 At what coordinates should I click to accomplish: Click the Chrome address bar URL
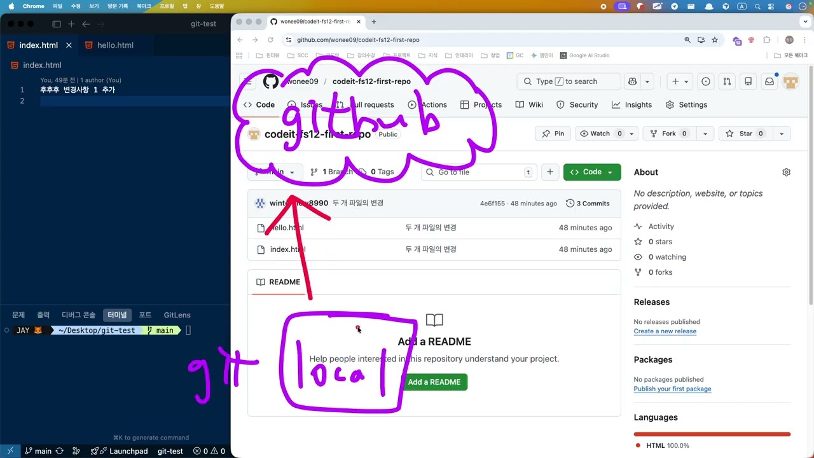[x=358, y=39]
